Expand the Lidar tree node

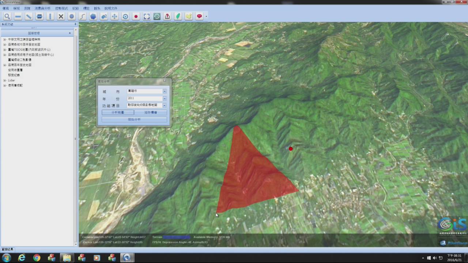pos(5,80)
